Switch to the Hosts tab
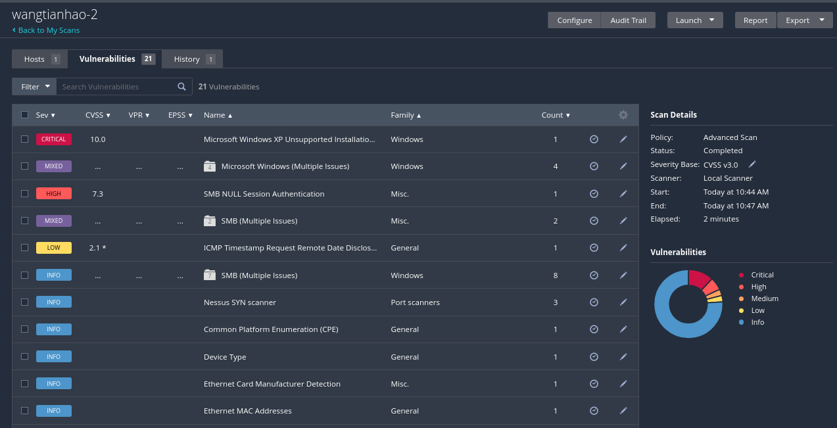 pos(41,59)
